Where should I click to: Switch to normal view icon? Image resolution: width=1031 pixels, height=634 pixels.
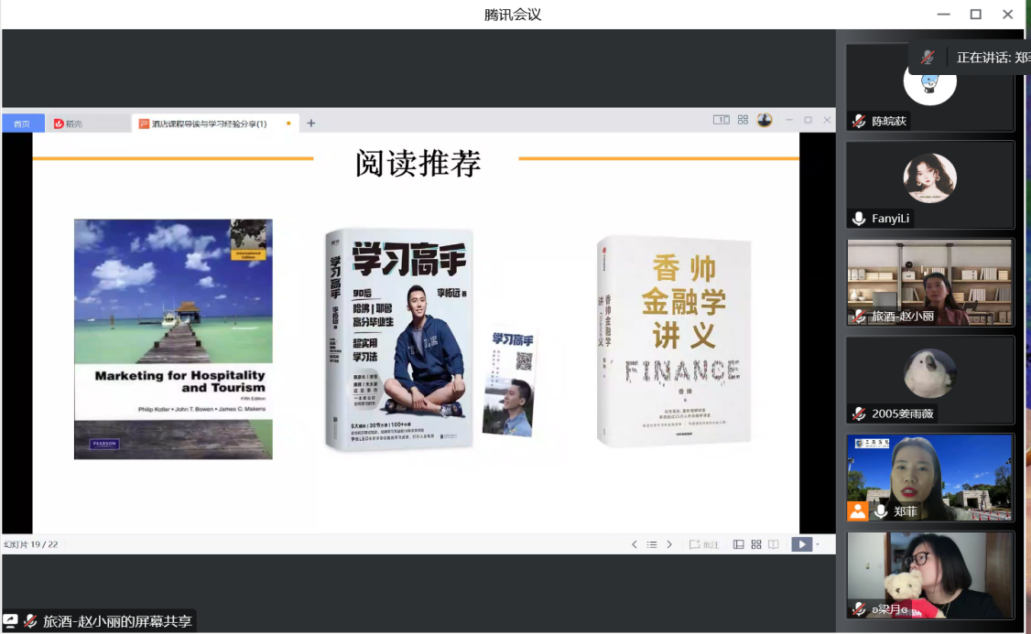point(739,544)
